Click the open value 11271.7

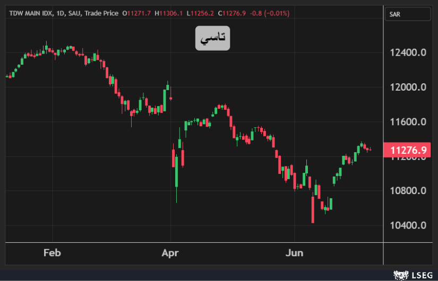click(x=139, y=13)
